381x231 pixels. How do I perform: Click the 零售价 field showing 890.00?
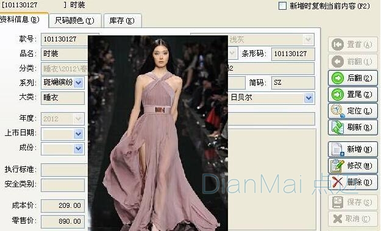(63, 221)
